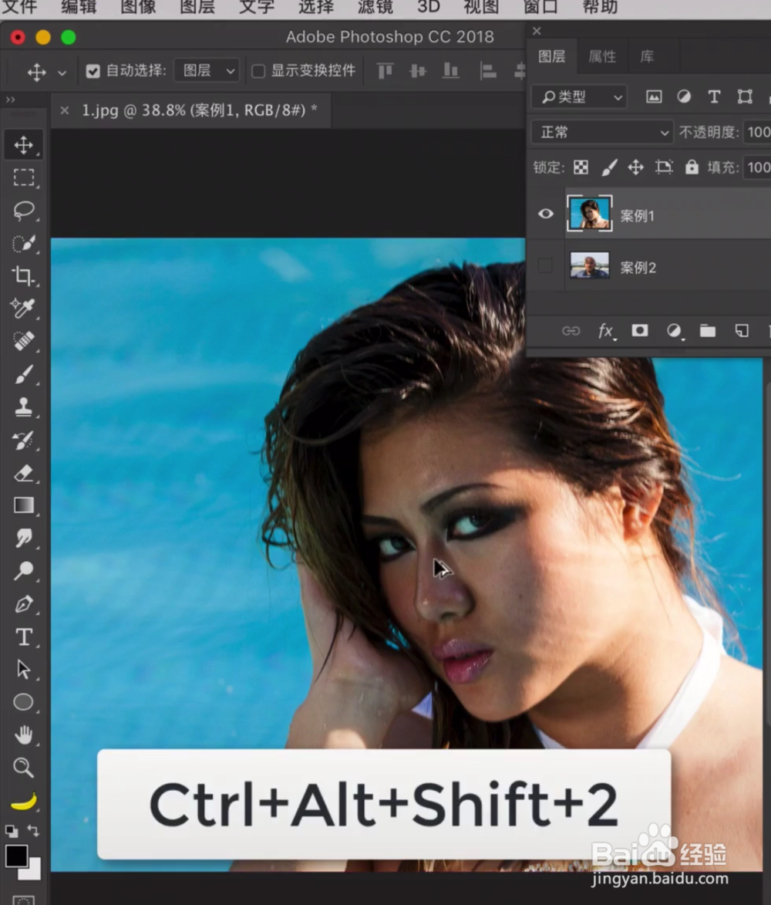The width and height of the screenshot is (771, 905).
Task: Reset default foreground and background colors
Action: click(12, 831)
